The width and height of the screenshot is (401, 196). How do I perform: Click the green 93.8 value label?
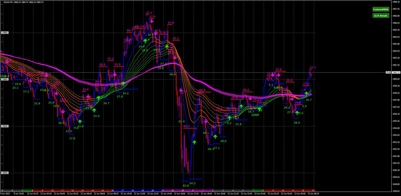pyautogui.click(x=186, y=185)
